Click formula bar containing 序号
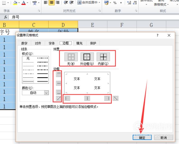 [94, 17]
